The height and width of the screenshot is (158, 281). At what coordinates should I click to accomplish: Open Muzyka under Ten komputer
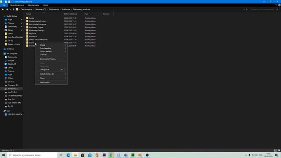click(11, 61)
